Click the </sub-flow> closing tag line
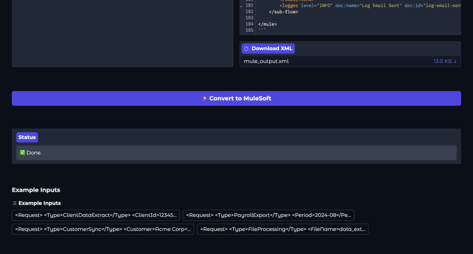The image size is (473, 254). [283, 12]
